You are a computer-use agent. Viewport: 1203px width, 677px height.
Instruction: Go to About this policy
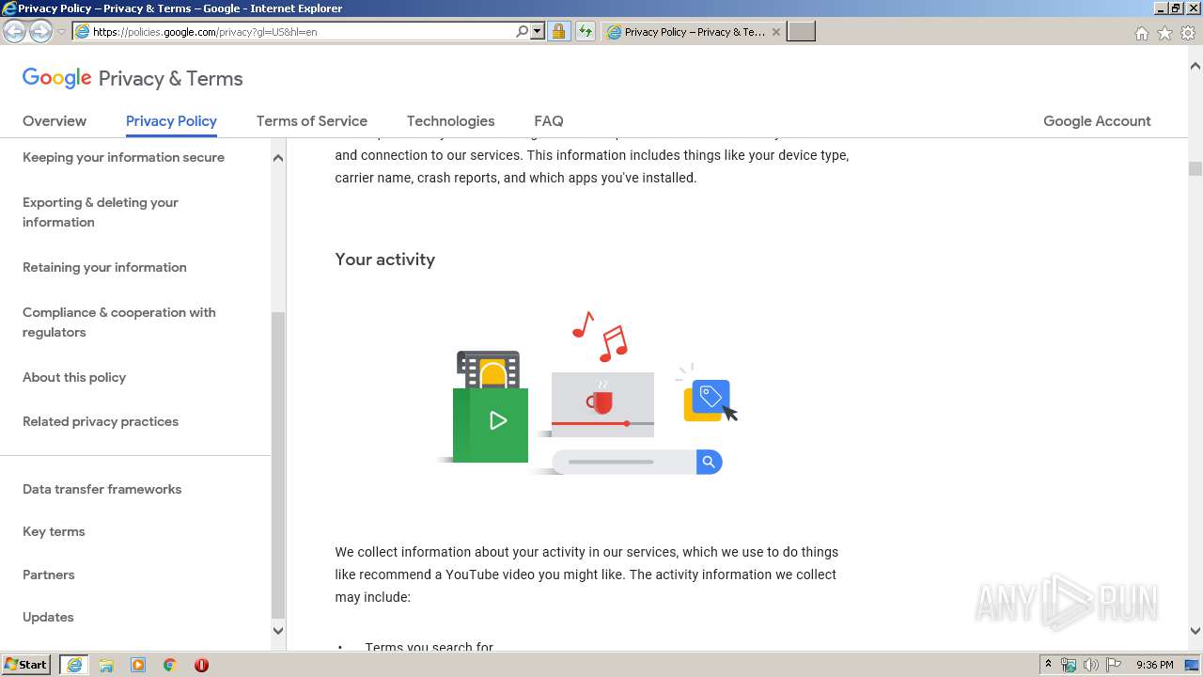tap(74, 377)
